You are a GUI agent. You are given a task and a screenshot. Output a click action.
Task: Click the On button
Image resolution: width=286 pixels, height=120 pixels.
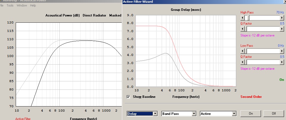(x=251, y=114)
